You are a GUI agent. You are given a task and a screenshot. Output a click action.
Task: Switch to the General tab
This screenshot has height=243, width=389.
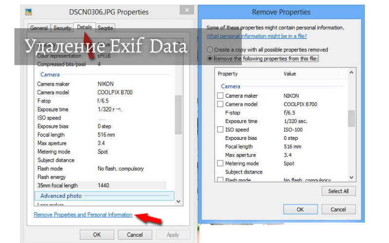tap(39, 28)
